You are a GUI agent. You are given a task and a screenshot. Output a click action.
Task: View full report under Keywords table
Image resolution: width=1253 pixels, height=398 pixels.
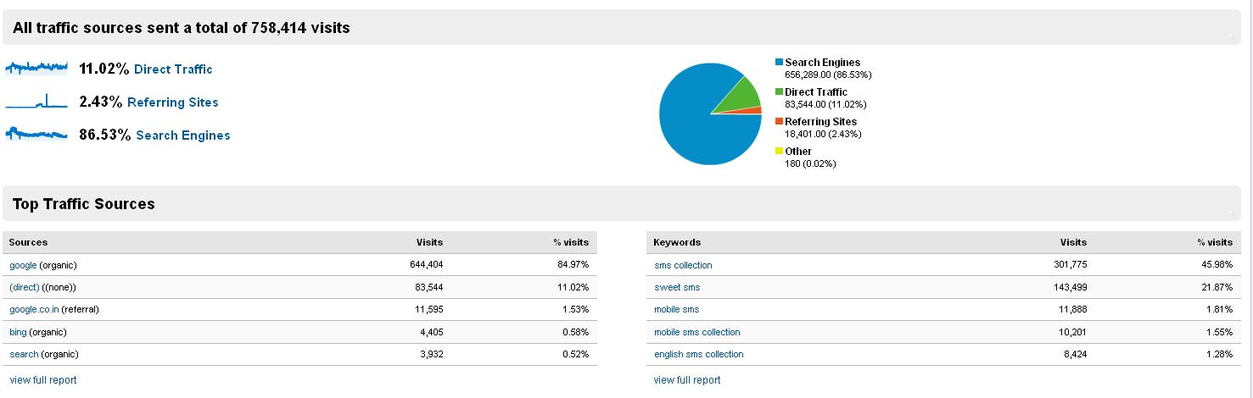pos(687,380)
